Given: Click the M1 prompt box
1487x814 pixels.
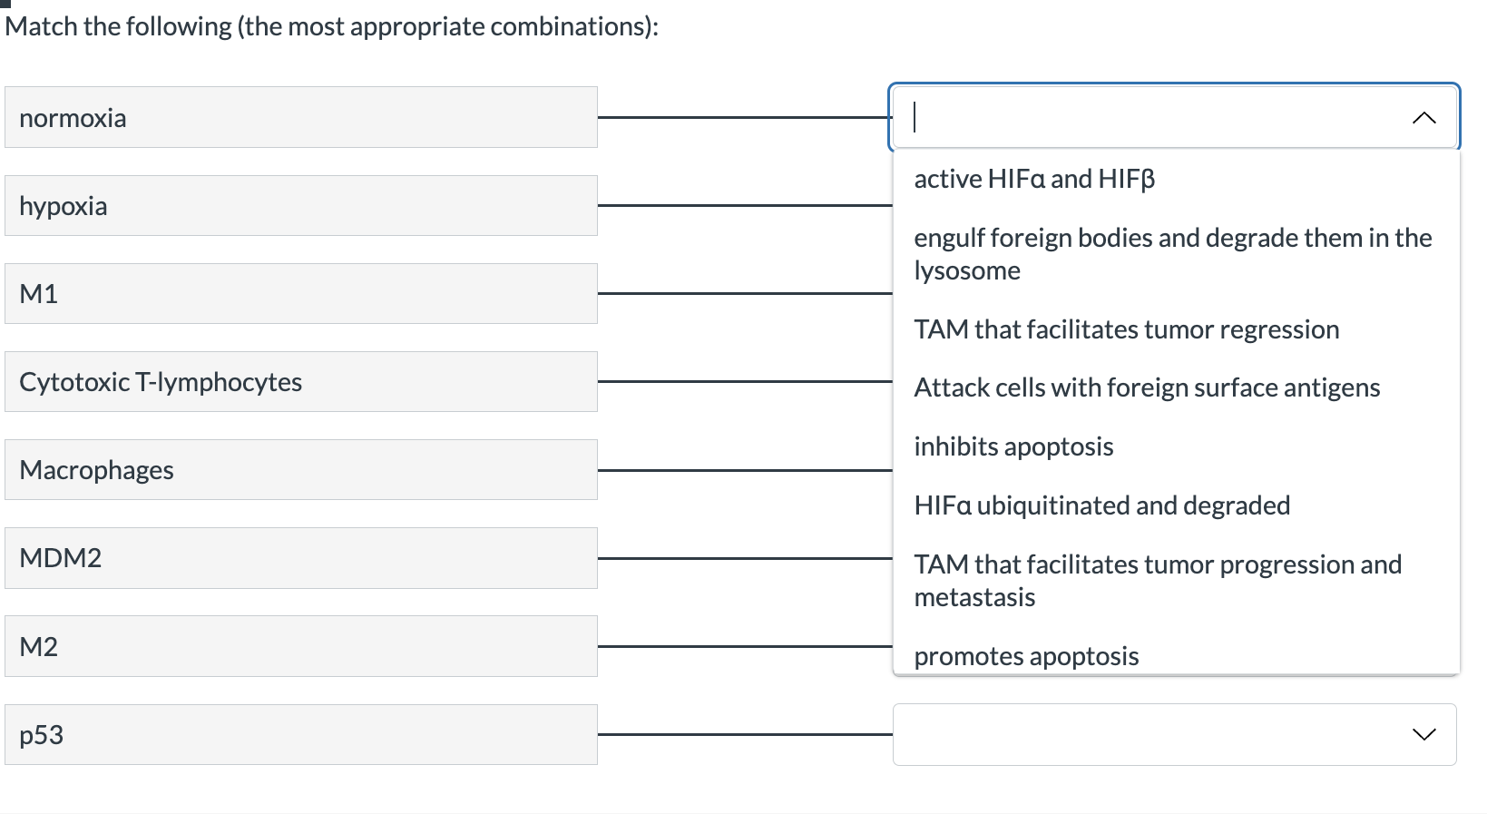Looking at the screenshot, I should [x=301, y=293].
